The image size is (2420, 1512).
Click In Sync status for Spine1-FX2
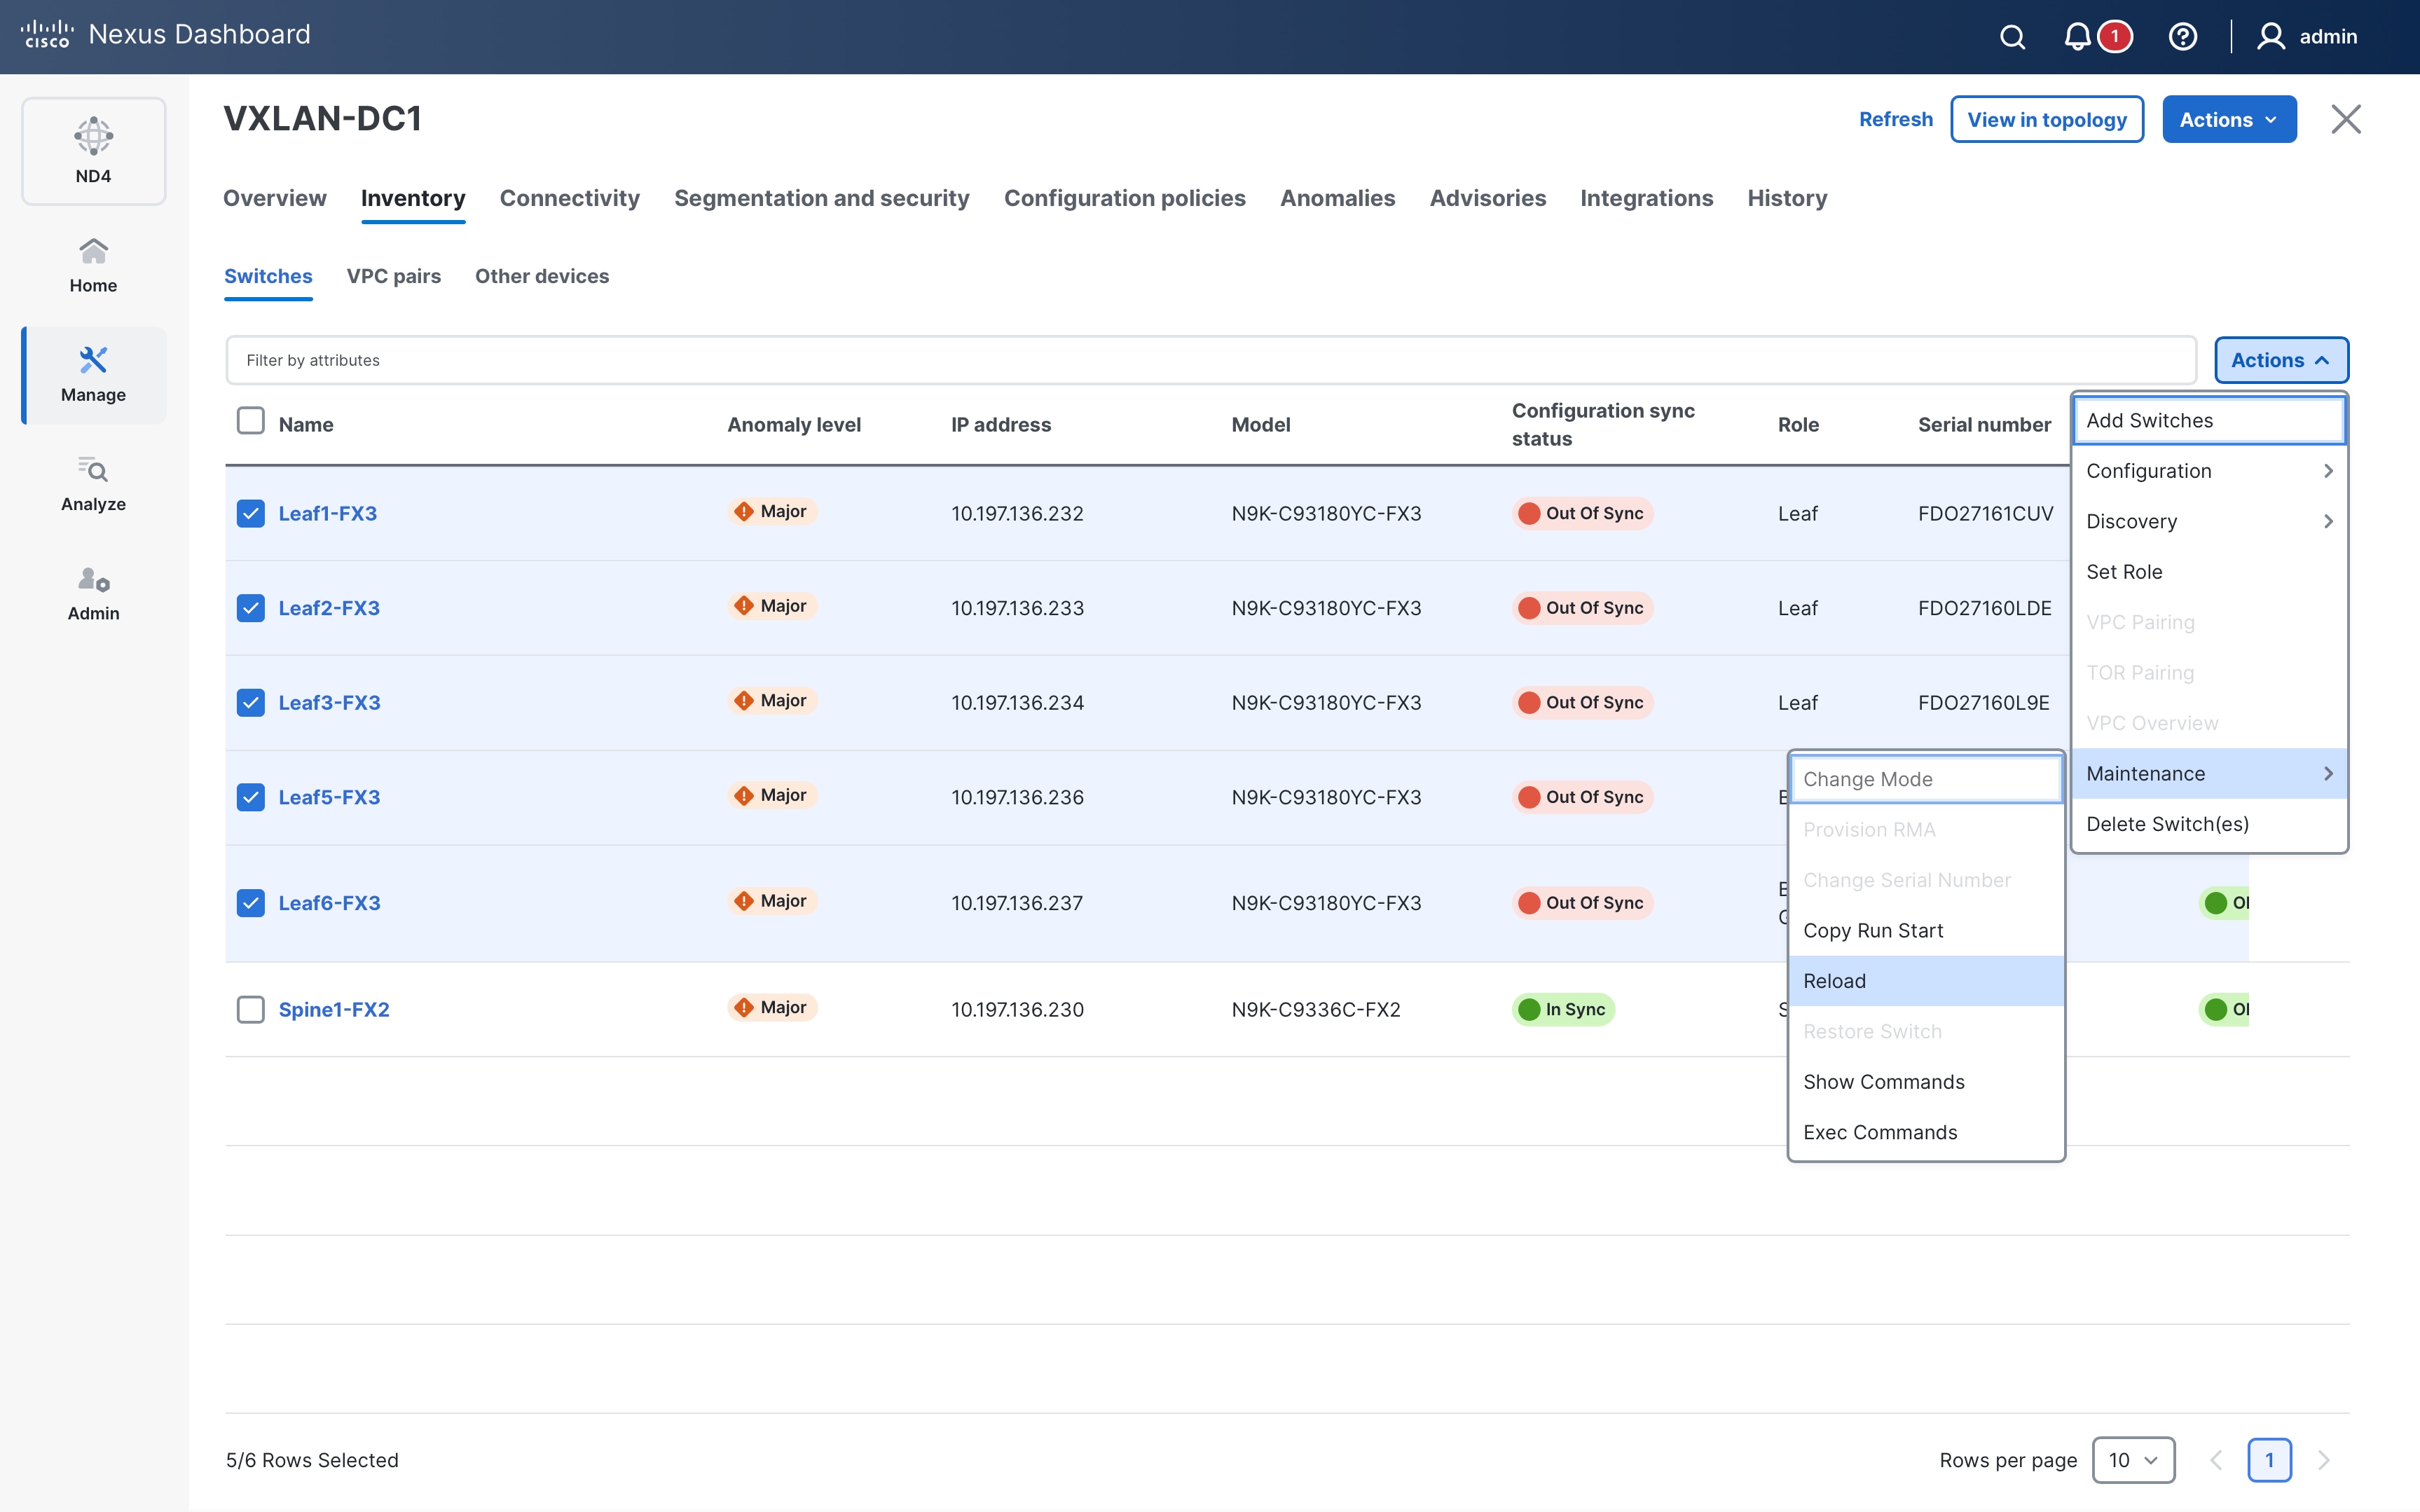(x=1563, y=1009)
